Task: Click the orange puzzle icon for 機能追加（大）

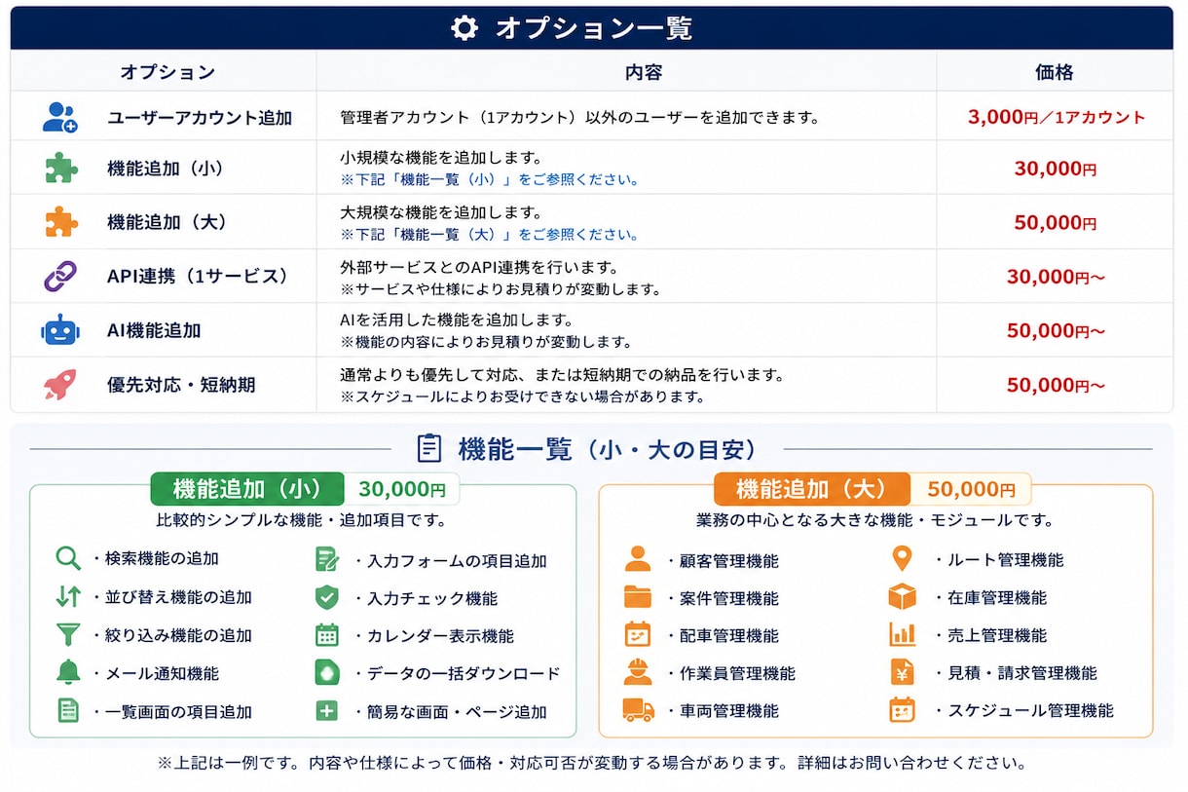Action: click(x=61, y=221)
